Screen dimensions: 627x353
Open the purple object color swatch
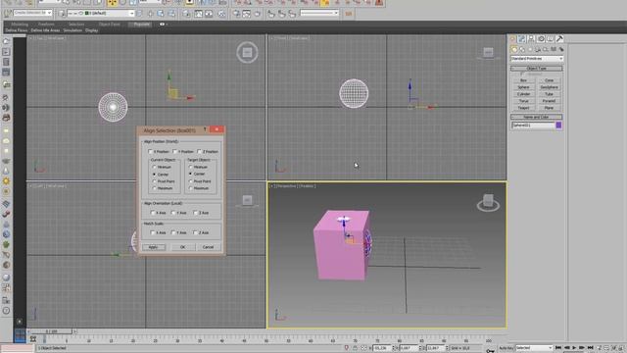click(x=558, y=126)
